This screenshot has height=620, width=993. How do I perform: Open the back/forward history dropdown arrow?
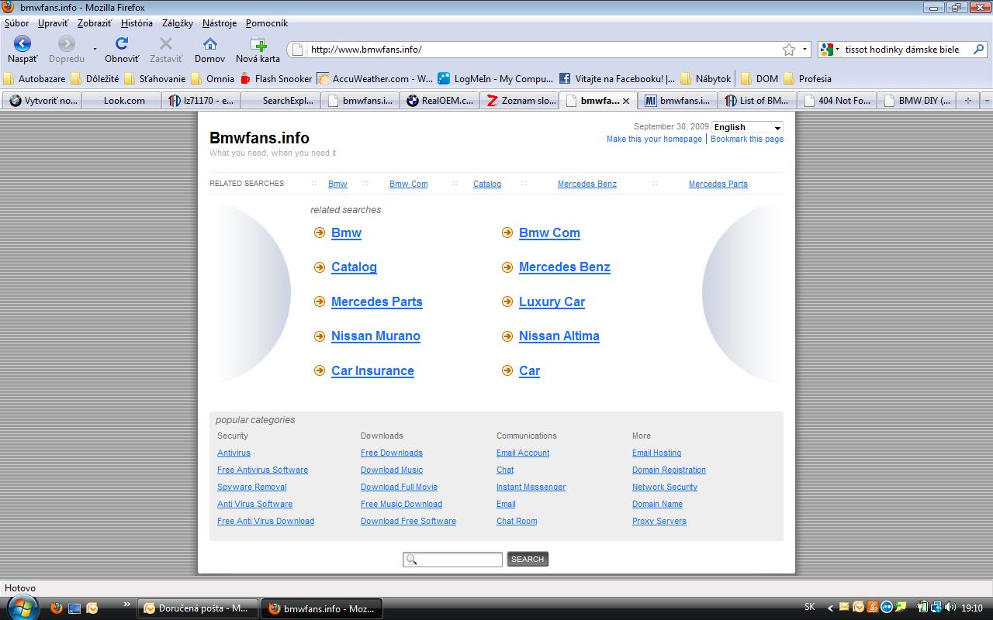click(x=95, y=49)
